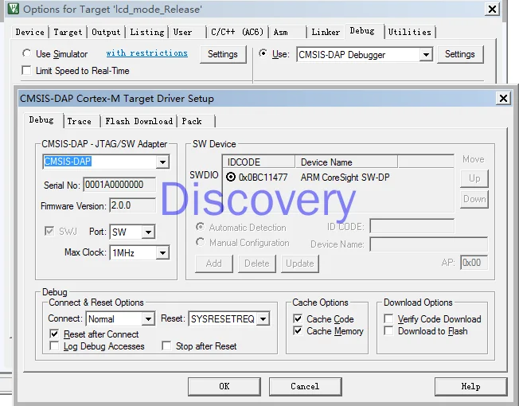This screenshot has height=406, width=519.
Task: Click Settings next to CMSIS-DAP Debugger
Action: point(460,54)
